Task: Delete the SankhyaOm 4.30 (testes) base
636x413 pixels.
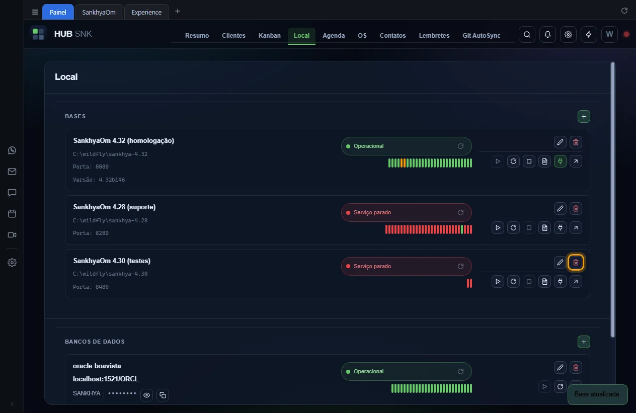Action: [576, 262]
